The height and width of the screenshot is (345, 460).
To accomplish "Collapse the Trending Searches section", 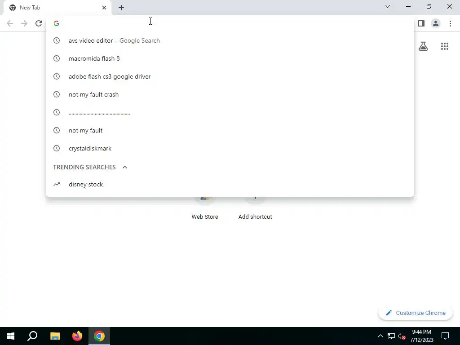I will coord(125,167).
